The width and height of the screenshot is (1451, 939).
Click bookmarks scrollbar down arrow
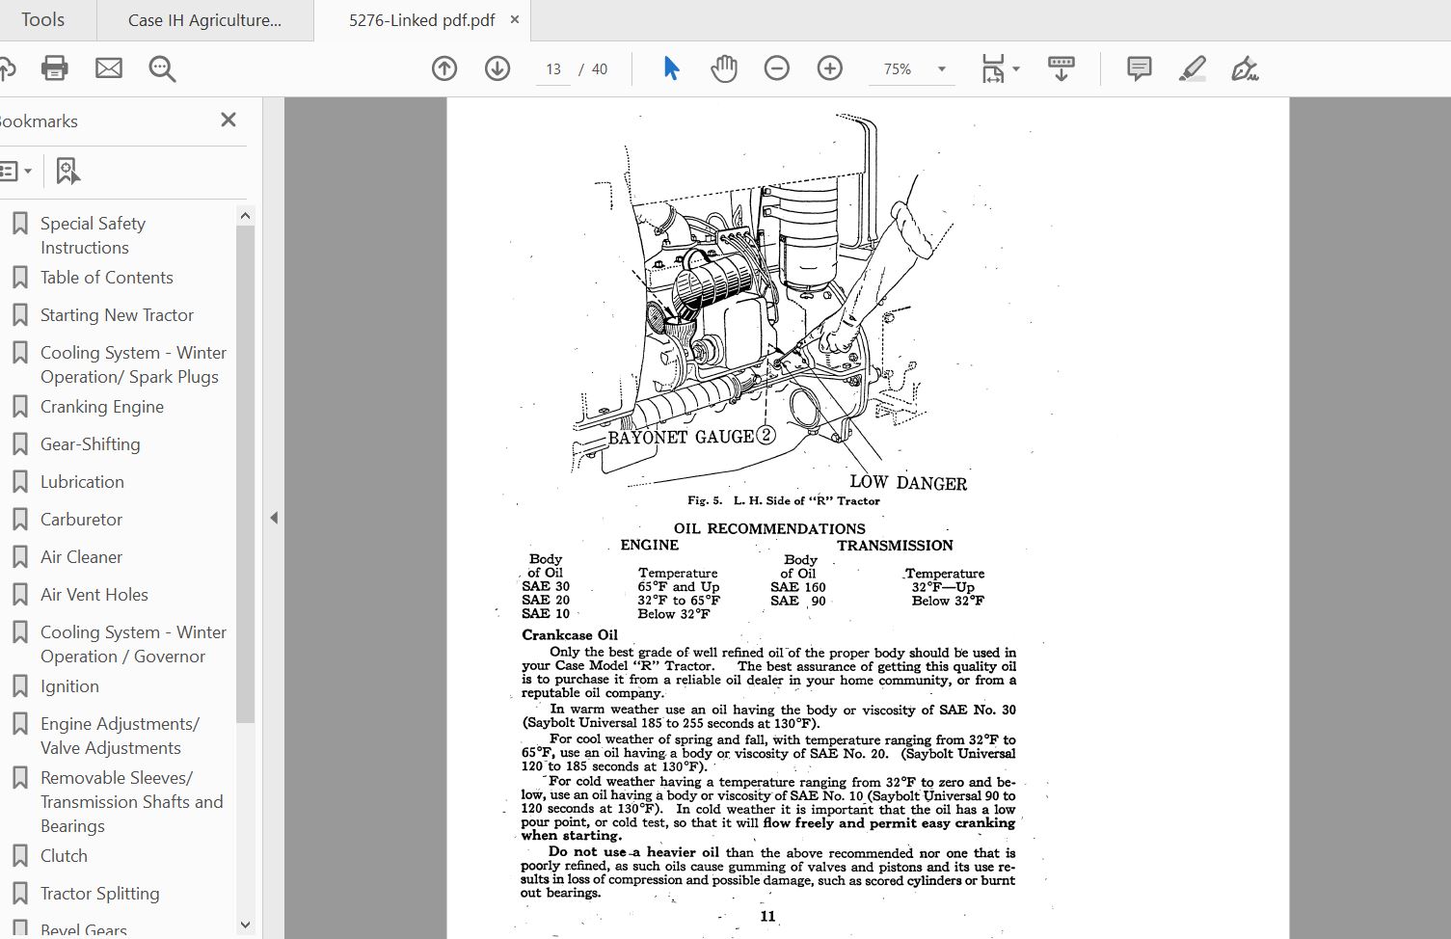click(x=245, y=925)
